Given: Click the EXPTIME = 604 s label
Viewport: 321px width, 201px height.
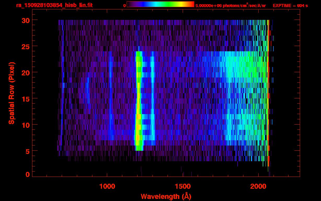Looking at the screenshot, I should [290, 5].
